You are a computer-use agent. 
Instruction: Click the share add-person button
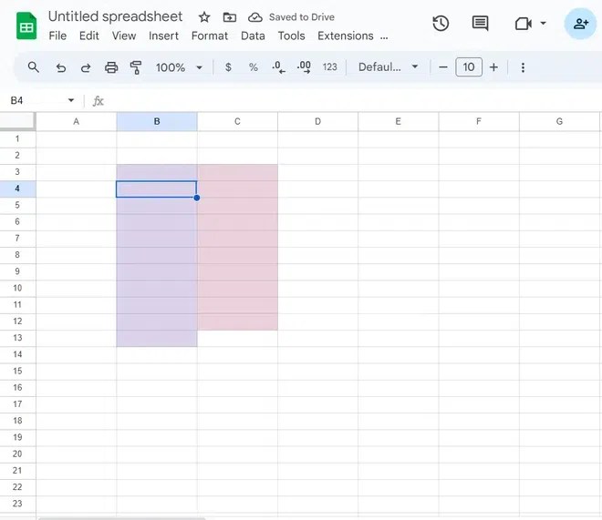pos(580,24)
